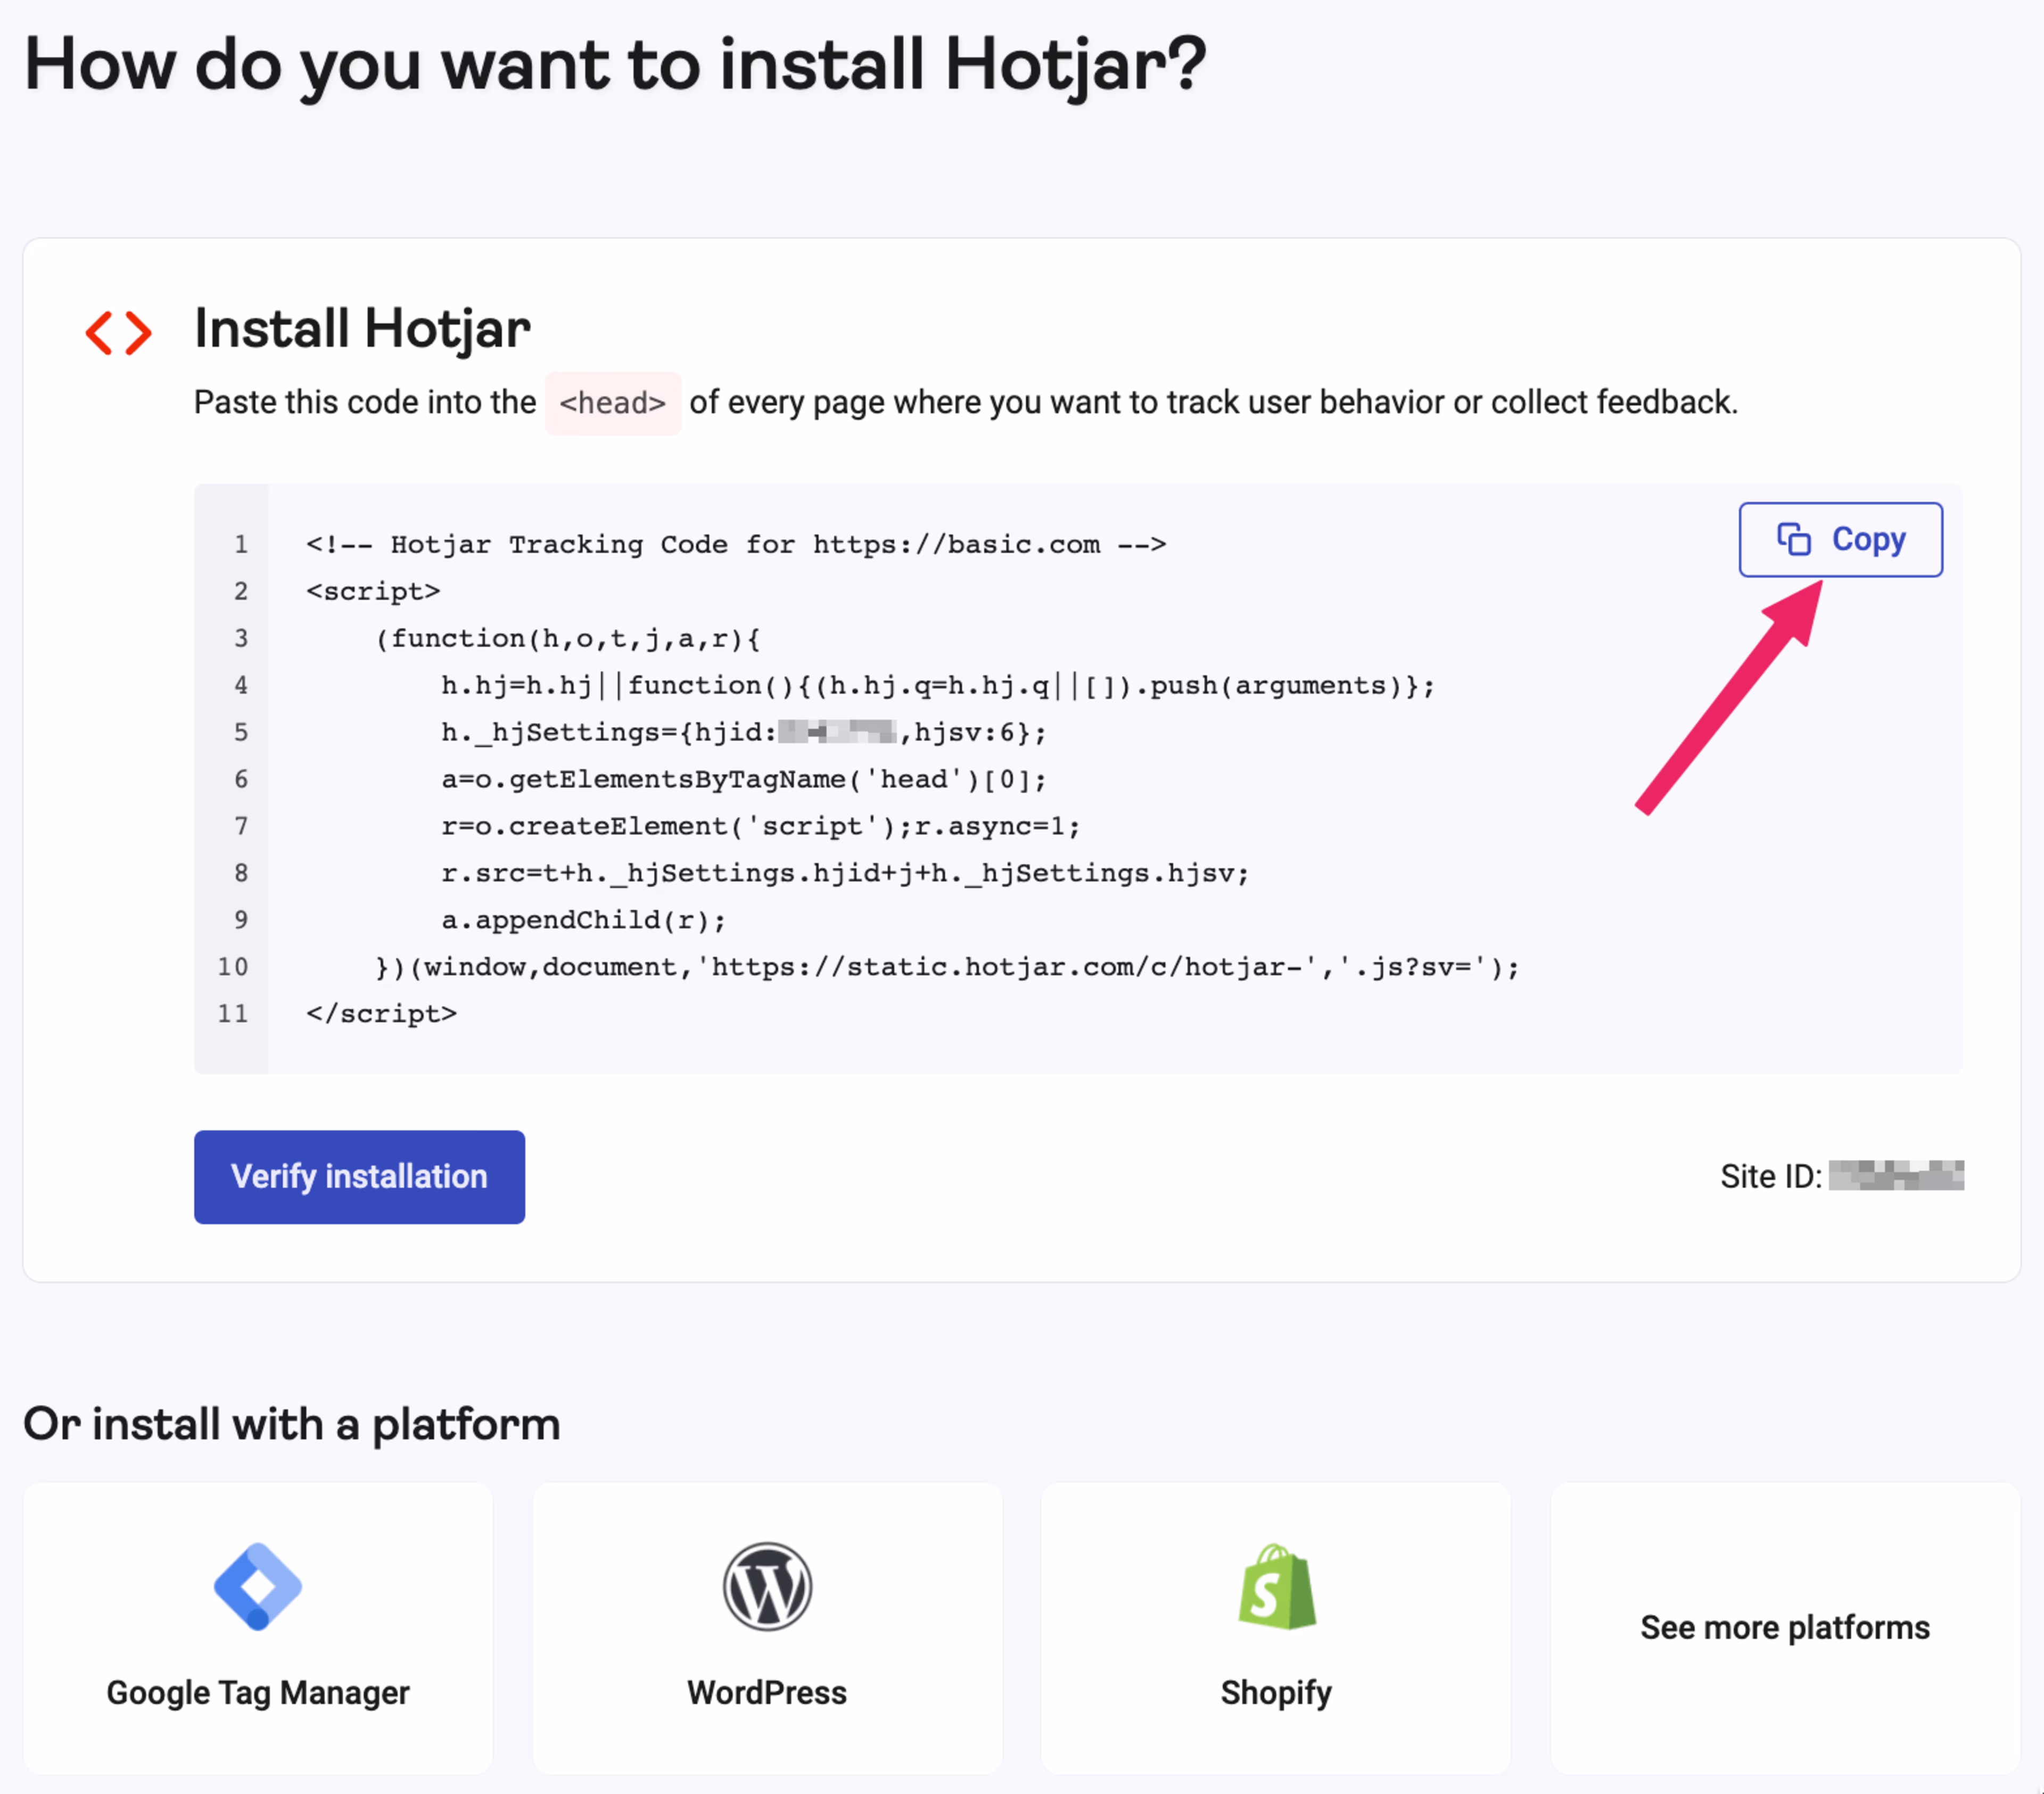Click line number 5 in code gutter
2044x1794 pixels.
(x=240, y=732)
